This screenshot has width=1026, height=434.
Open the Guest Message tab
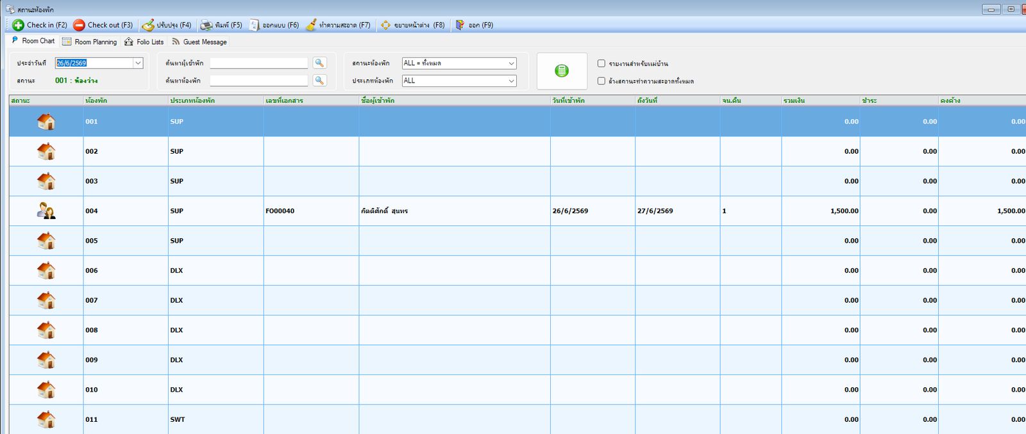(199, 42)
